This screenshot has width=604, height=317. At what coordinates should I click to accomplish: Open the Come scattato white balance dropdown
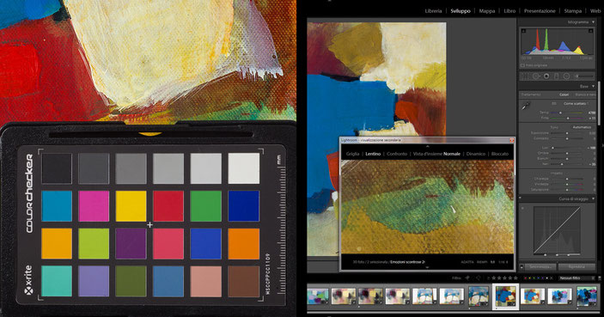[577, 103]
